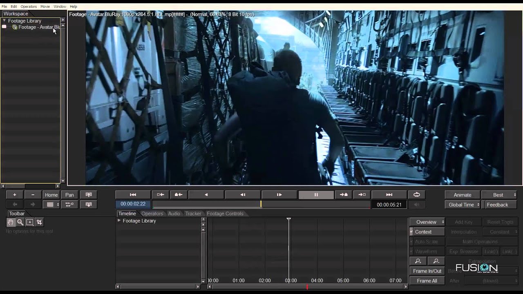Click the plus zoom-in viewer button
This screenshot has width=523, height=294.
14,195
